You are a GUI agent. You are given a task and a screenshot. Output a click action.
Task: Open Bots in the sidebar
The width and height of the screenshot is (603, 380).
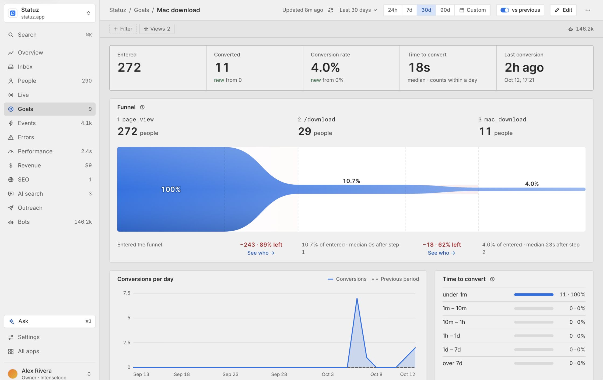[50, 222]
